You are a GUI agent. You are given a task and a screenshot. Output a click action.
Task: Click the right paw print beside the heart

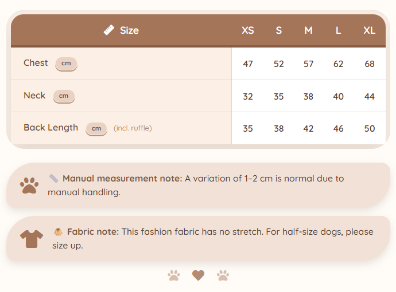tap(223, 275)
